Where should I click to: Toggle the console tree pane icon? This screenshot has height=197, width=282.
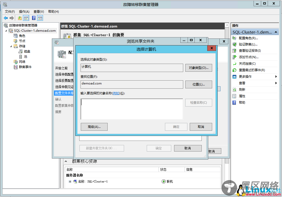tap(26, 18)
